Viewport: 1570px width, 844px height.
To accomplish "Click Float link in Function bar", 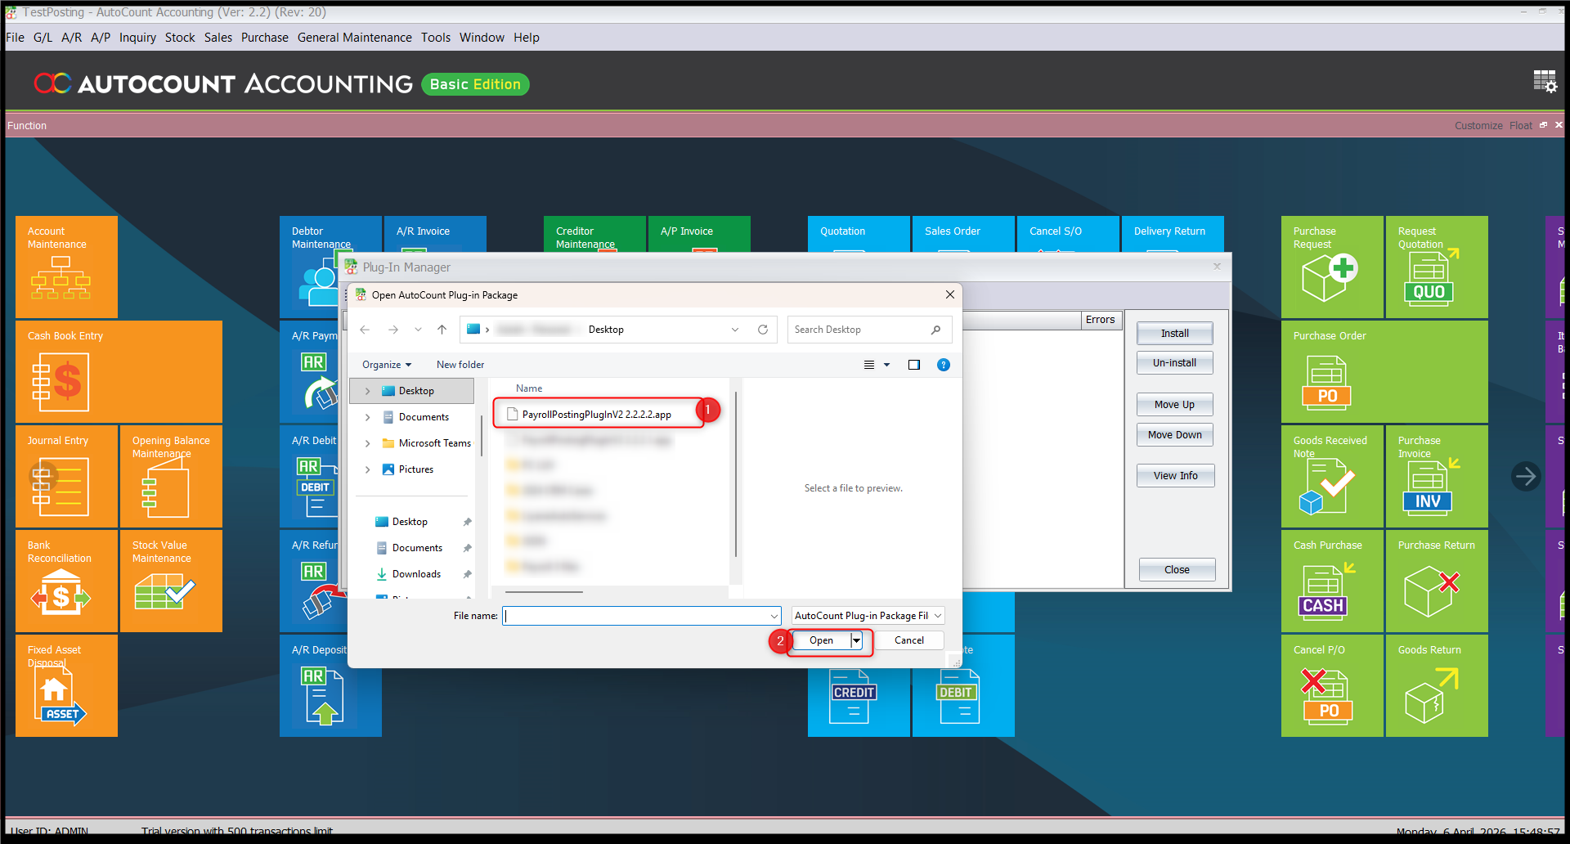I will 1521,126.
